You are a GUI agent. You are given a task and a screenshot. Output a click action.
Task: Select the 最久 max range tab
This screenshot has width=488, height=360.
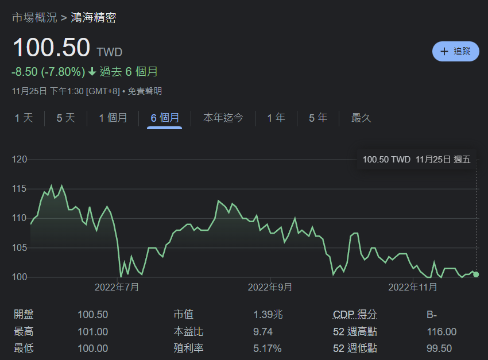[x=361, y=118]
